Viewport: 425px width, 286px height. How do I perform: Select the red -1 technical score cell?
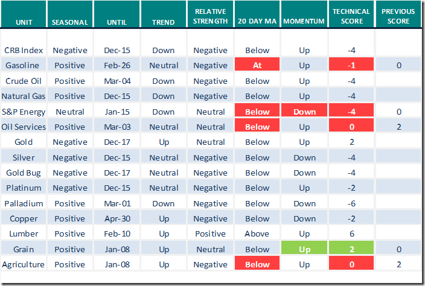click(351, 66)
